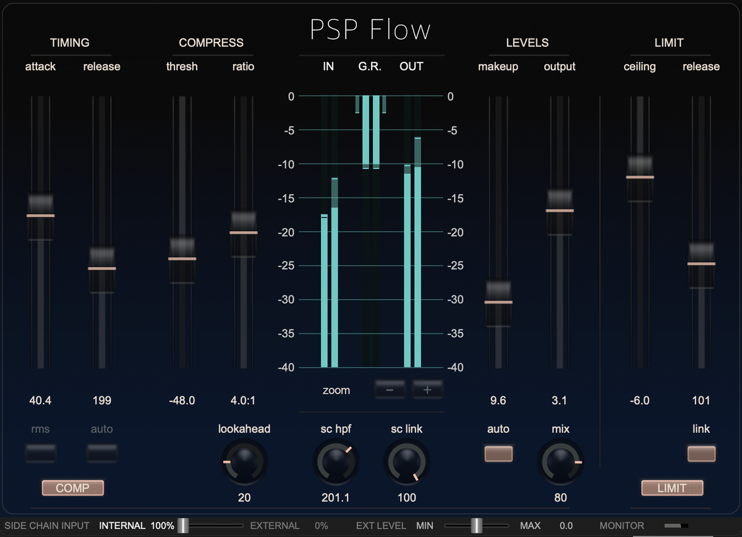Engage the COMP button
Image resolution: width=742 pixels, height=537 pixels.
point(72,488)
